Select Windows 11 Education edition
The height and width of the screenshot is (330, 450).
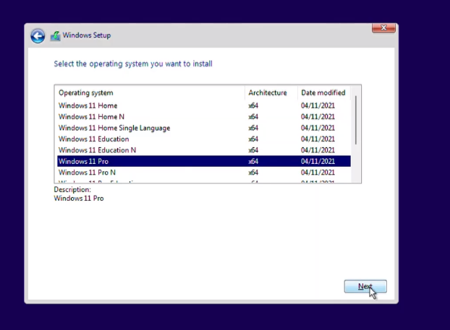tap(93, 139)
